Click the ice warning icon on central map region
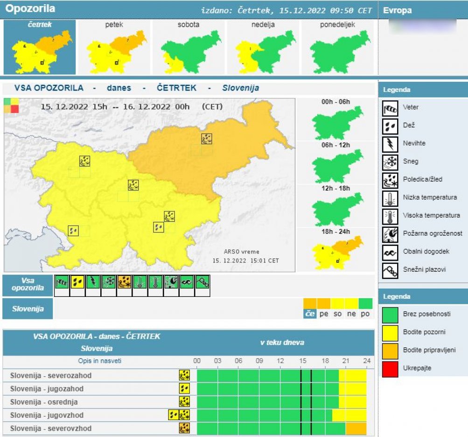The height and width of the screenshot is (437, 468). pos(133,185)
